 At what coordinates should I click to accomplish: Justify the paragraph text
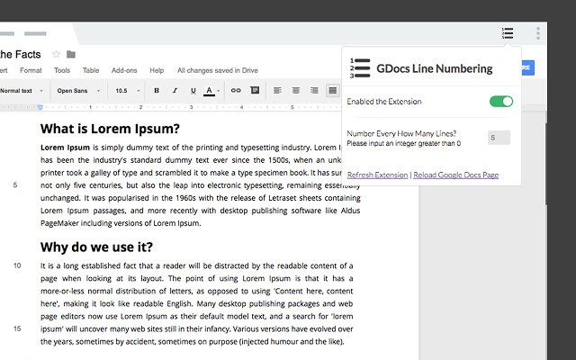pyautogui.click(x=332, y=90)
